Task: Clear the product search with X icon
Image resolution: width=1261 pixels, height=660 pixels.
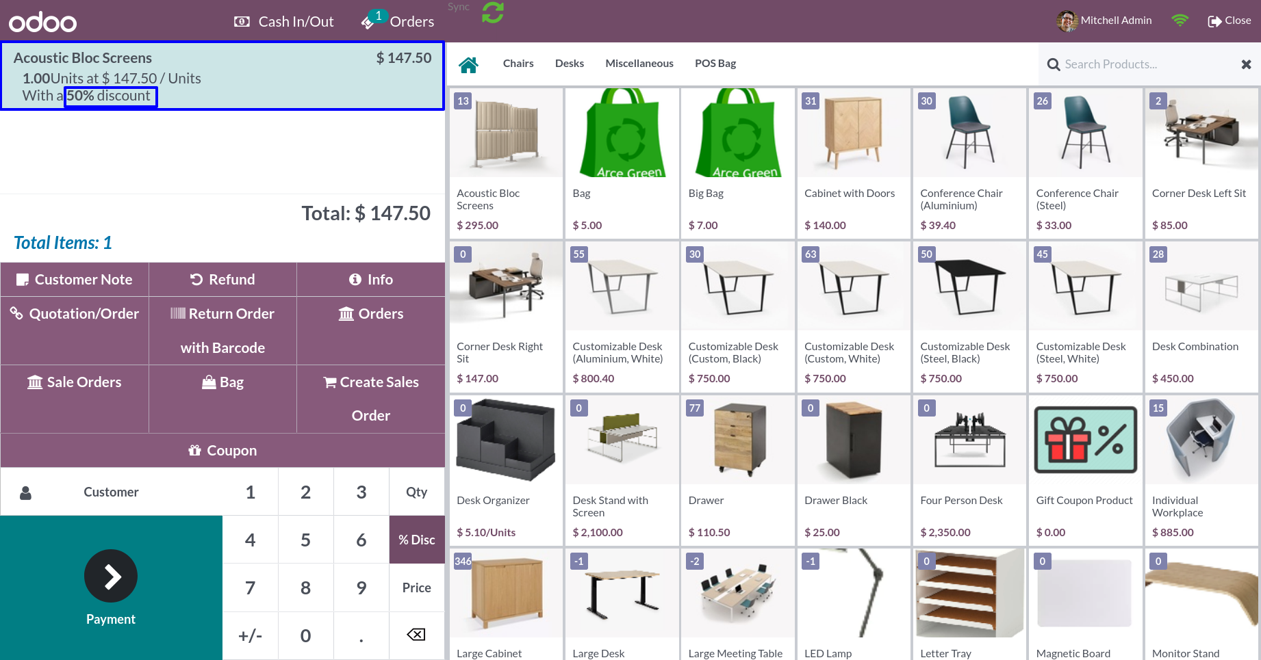Action: [x=1246, y=64]
